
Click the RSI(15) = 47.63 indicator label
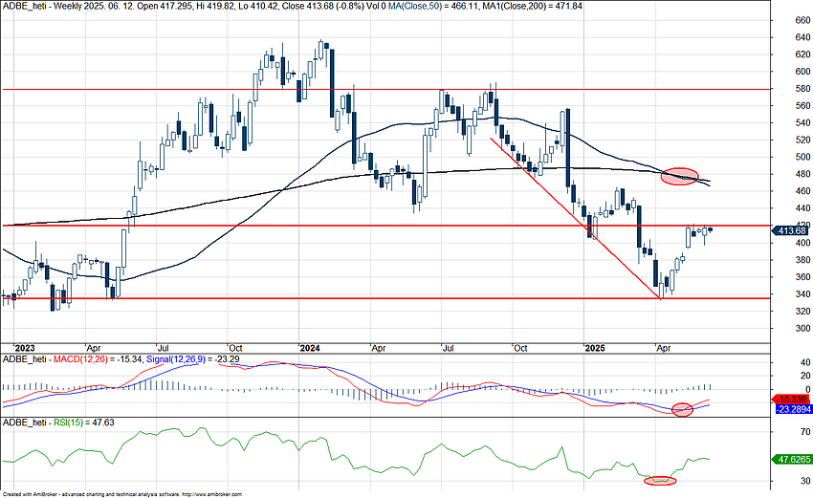pos(84,422)
